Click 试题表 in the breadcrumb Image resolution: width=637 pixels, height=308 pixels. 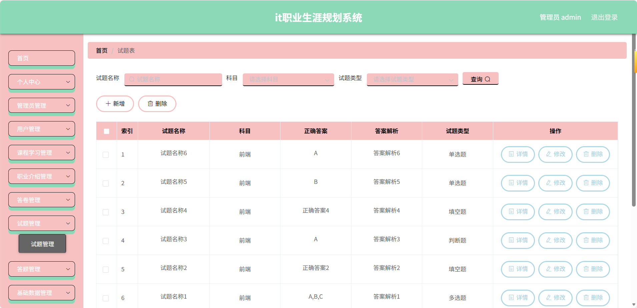point(126,50)
